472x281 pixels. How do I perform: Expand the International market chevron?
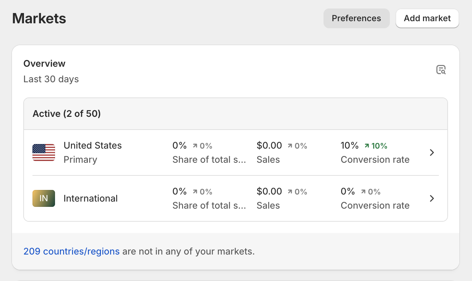click(432, 198)
